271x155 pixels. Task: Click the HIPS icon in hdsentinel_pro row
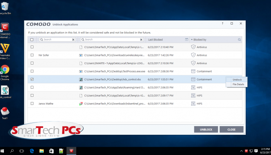tap(193, 103)
